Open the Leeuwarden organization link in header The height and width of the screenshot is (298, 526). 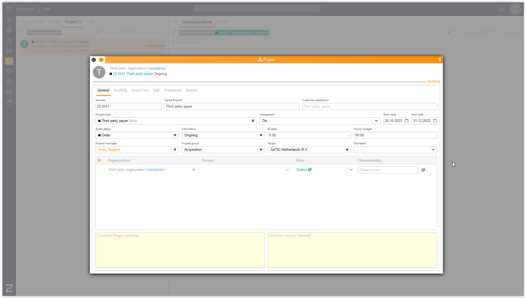pyautogui.click(x=157, y=68)
